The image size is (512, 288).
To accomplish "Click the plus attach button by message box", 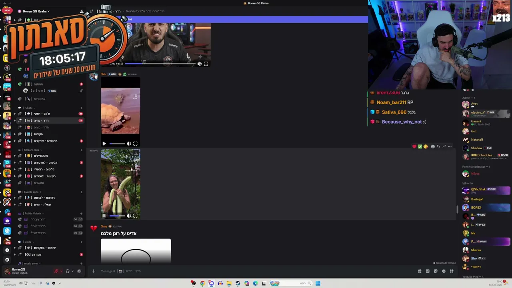I will (x=93, y=271).
